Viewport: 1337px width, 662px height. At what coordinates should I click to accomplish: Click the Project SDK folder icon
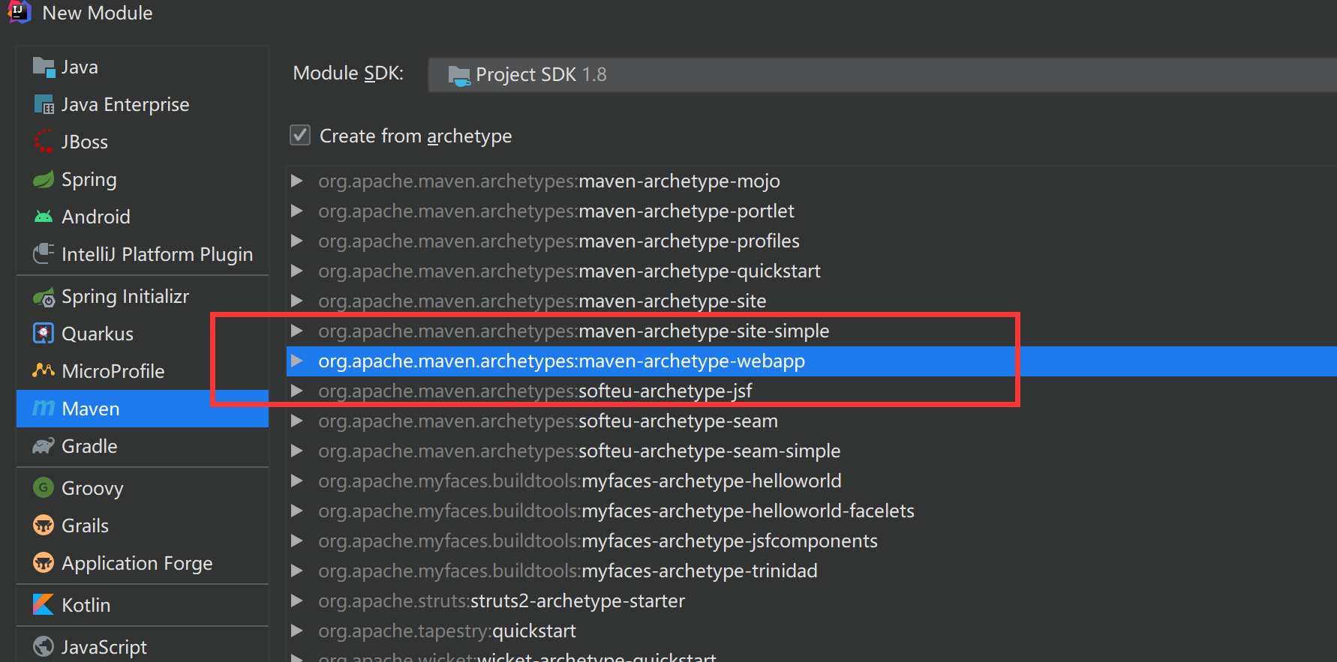point(458,75)
